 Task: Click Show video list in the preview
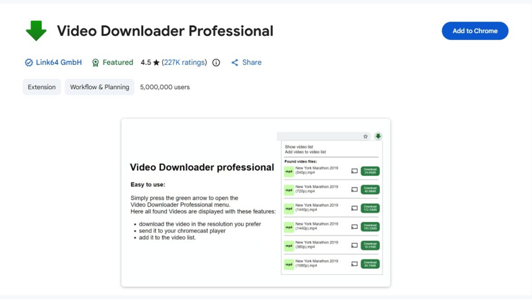pyautogui.click(x=299, y=147)
